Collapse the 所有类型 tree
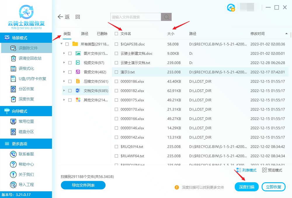The height and width of the screenshot is (198, 292). click(x=61, y=44)
